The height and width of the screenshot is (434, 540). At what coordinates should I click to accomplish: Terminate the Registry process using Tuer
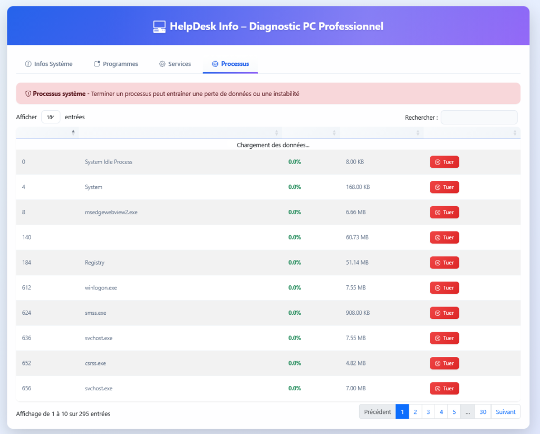445,263
